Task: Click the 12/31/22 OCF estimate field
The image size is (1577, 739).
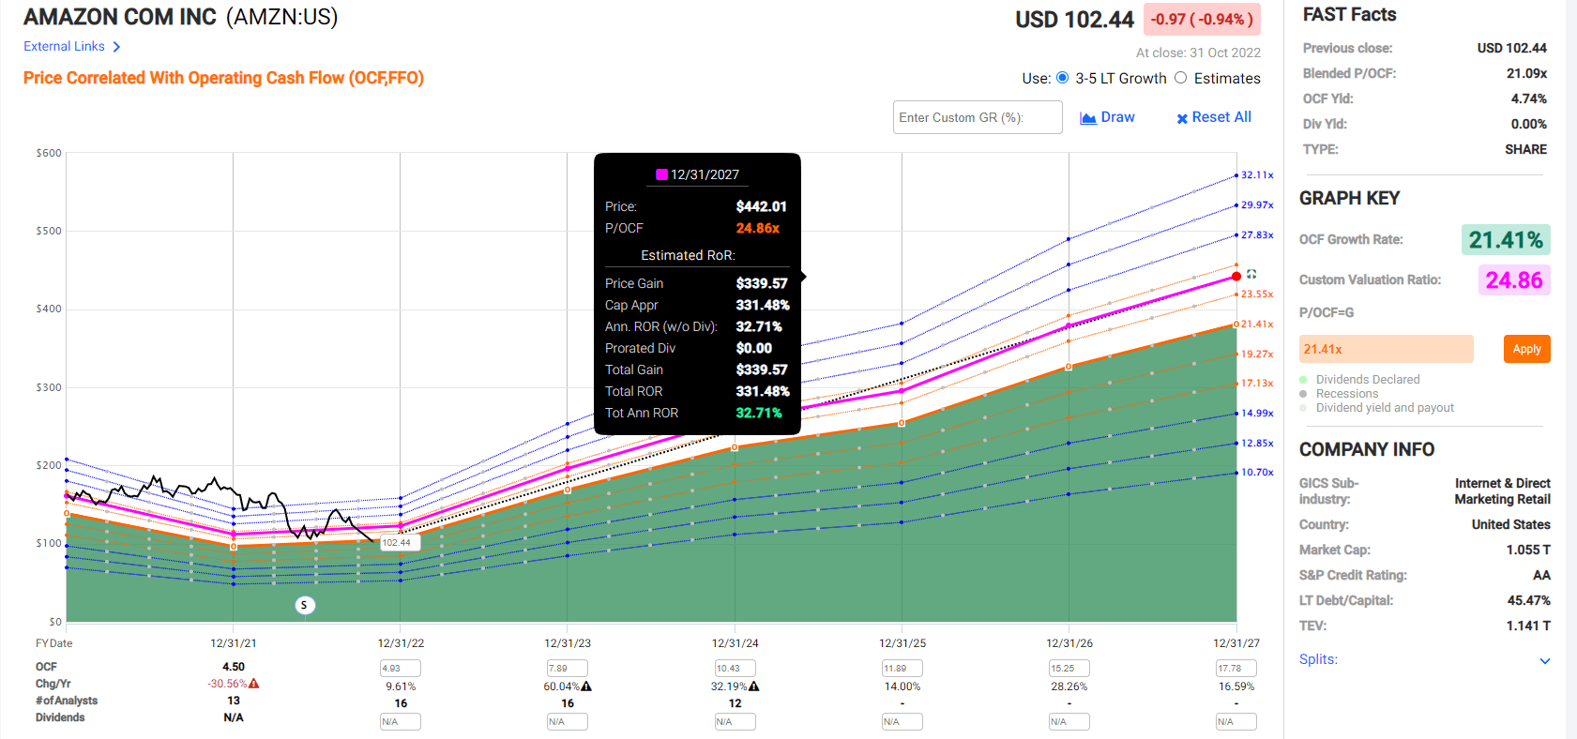Action: [x=401, y=668]
